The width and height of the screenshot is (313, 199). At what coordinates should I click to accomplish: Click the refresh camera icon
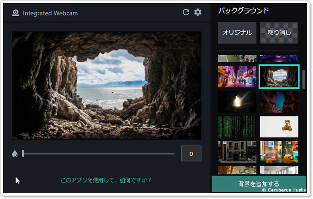(186, 12)
